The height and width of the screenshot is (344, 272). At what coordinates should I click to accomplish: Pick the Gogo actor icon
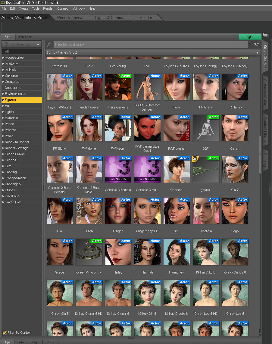click(x=235, y=211)
